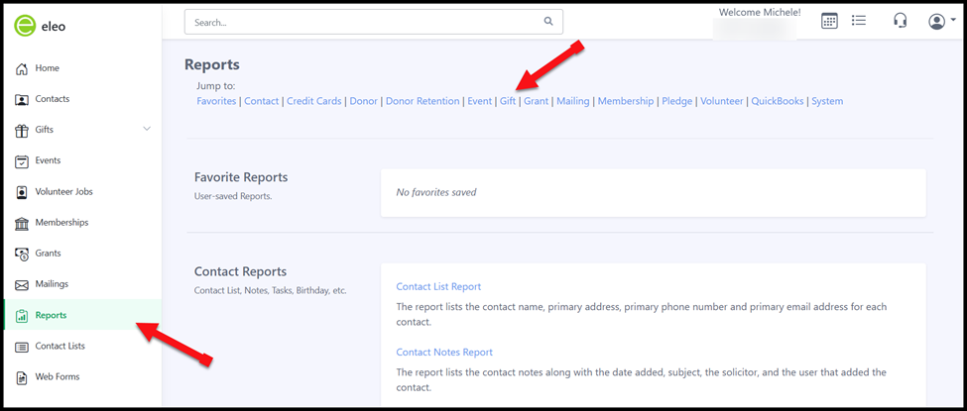The height and width of the screenshot is (411, 967).
Task: Jump to Contact reports link
Action: (262, 101)
